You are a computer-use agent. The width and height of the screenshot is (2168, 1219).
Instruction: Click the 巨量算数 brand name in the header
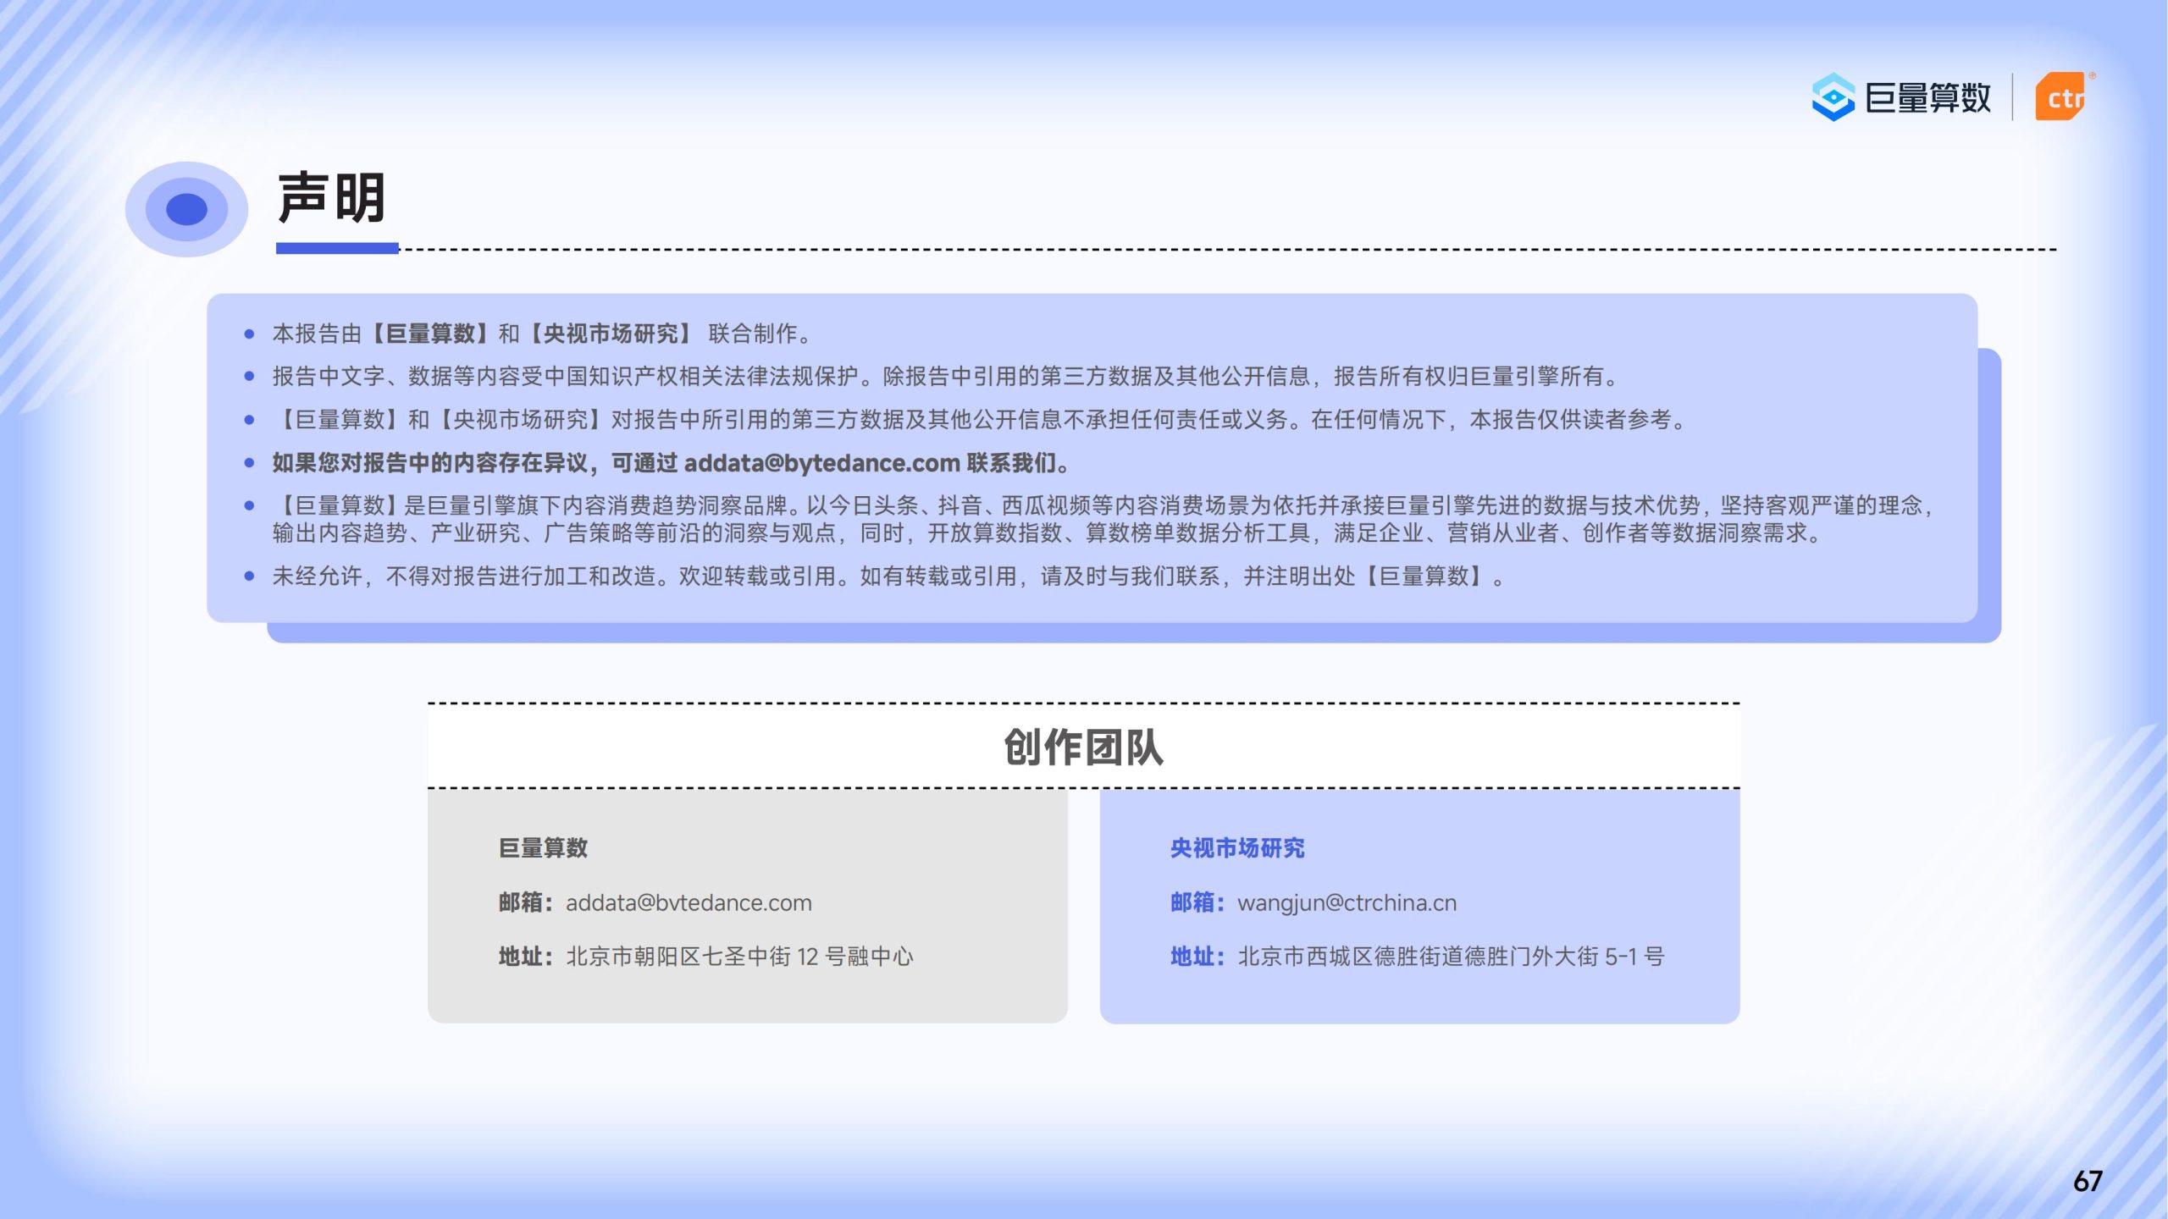[1927, 98]
